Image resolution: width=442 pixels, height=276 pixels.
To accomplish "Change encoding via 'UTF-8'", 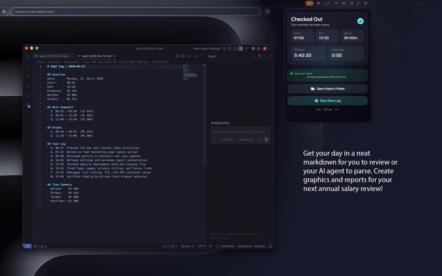I will point(201,246).
